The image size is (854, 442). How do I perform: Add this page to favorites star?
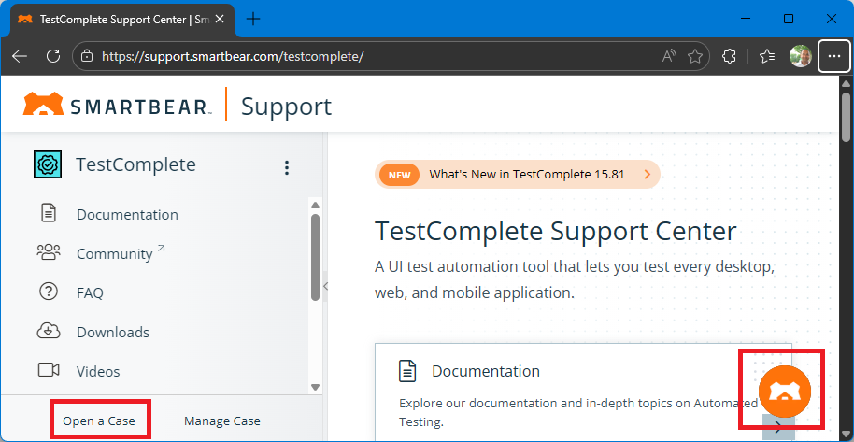point(694,56)
